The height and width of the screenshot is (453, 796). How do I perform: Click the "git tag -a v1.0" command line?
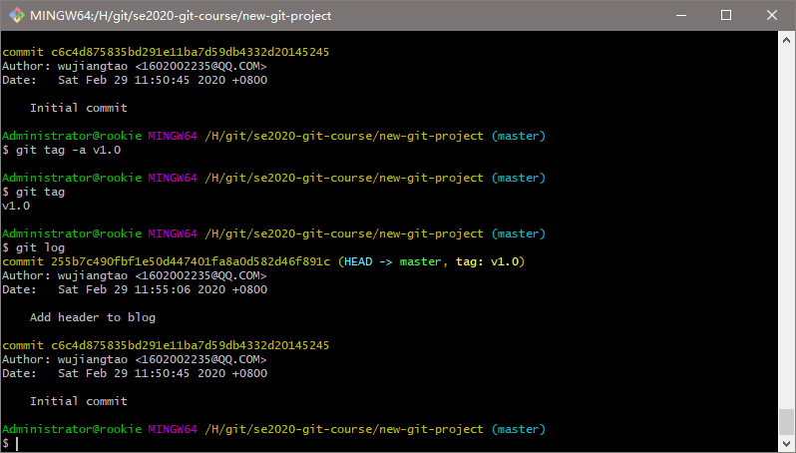tap(66, 150)
